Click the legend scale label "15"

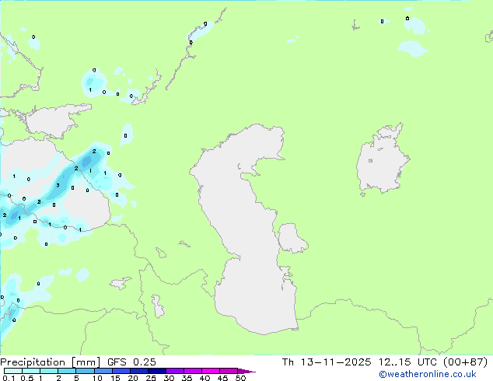[x=115, y=378]
